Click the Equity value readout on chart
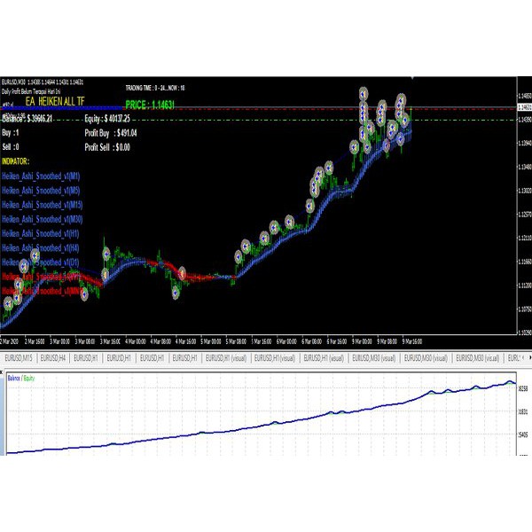 [x=107, y=118]
